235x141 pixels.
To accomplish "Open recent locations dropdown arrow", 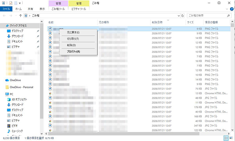I will 16,16.
